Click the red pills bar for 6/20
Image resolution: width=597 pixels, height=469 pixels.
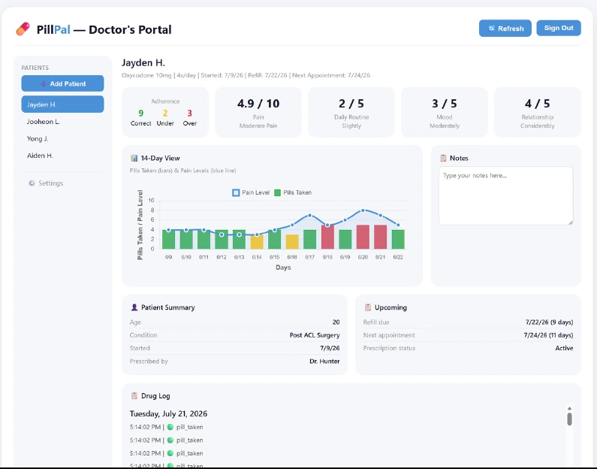click(363, 237)
